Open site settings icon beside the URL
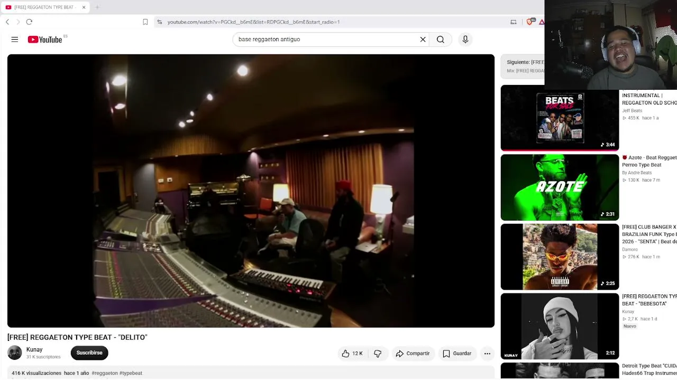Image resolution: width=677 pixels, height=380 pixels. pyautogui.click(x=159, y=22)
